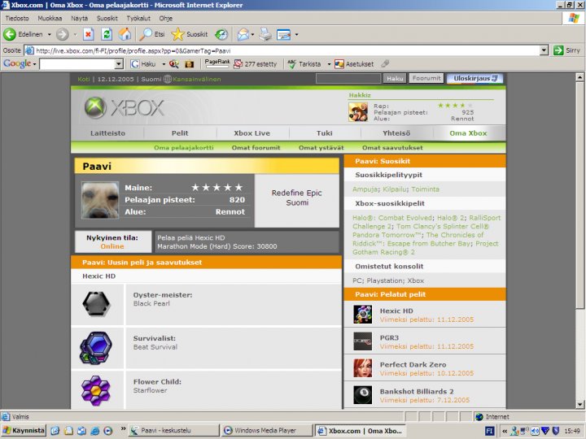This screenshot has height=439, width=586.
Task: Click the Google toolbar web search icon
Action: 174,64
